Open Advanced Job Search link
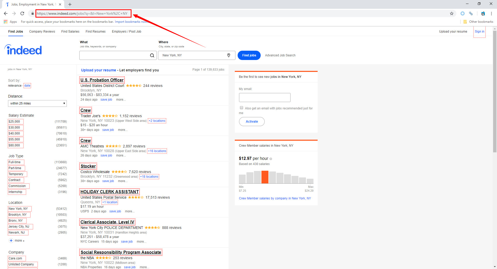497x269 pixels. [x=280, y=55]
